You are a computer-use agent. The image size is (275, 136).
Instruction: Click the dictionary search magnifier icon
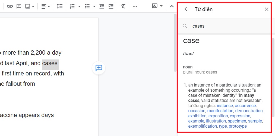point(185,26)
